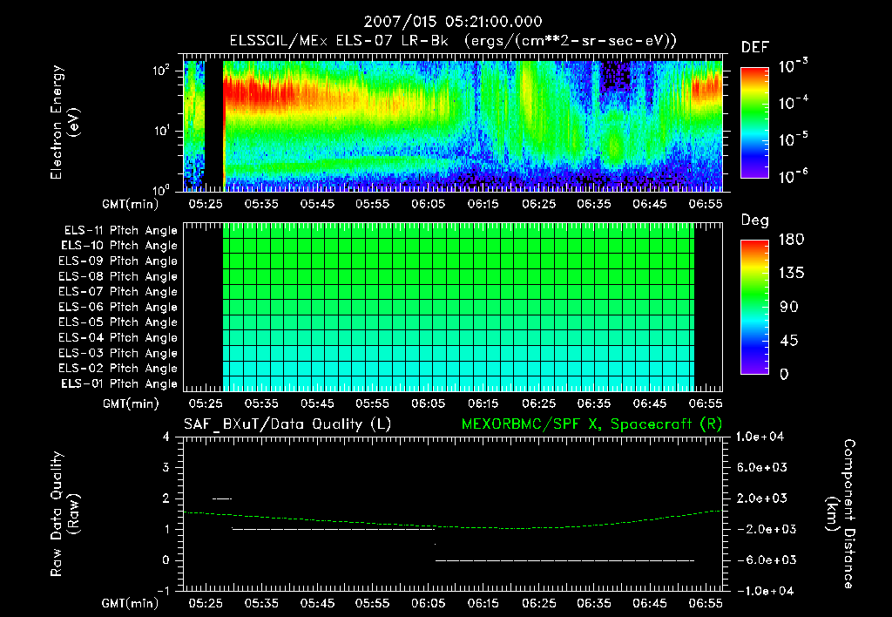
Task: Click the 10^2 energy axis label
Action: tap(161, 71)
